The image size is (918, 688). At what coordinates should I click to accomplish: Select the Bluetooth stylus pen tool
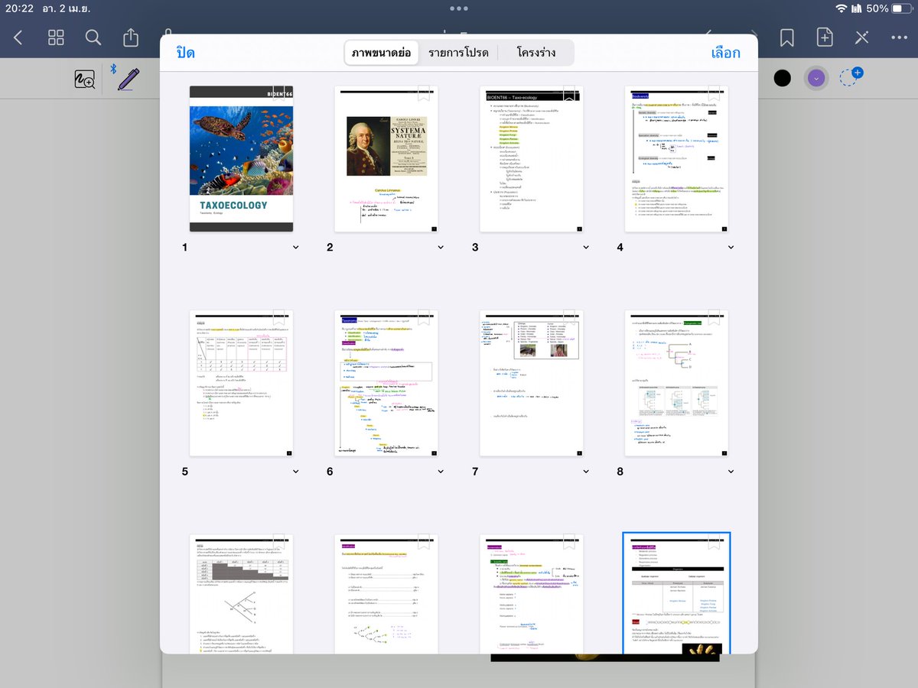click(x=125, y=78)
